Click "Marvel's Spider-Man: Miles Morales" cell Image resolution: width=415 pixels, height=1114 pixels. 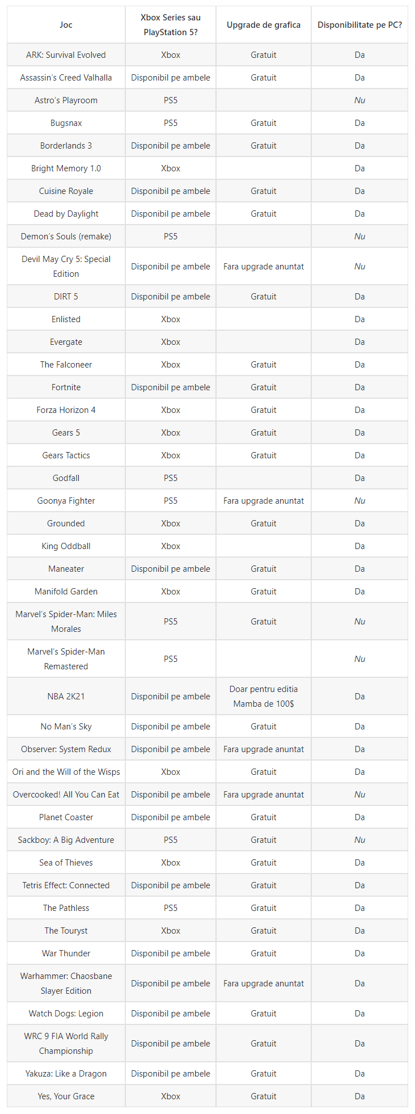click(66, 622)
